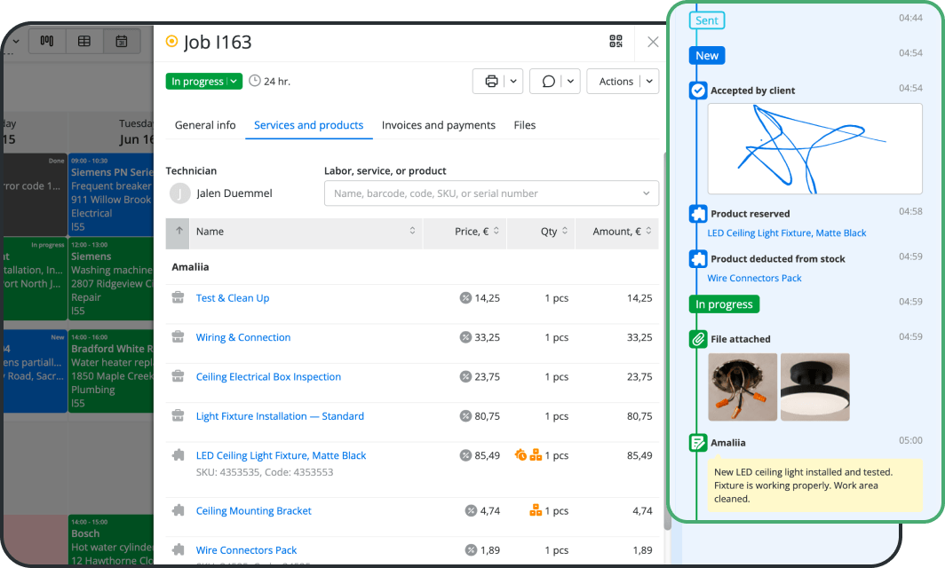Click technician Jalen Duemmel avatar

coord(179,193)
